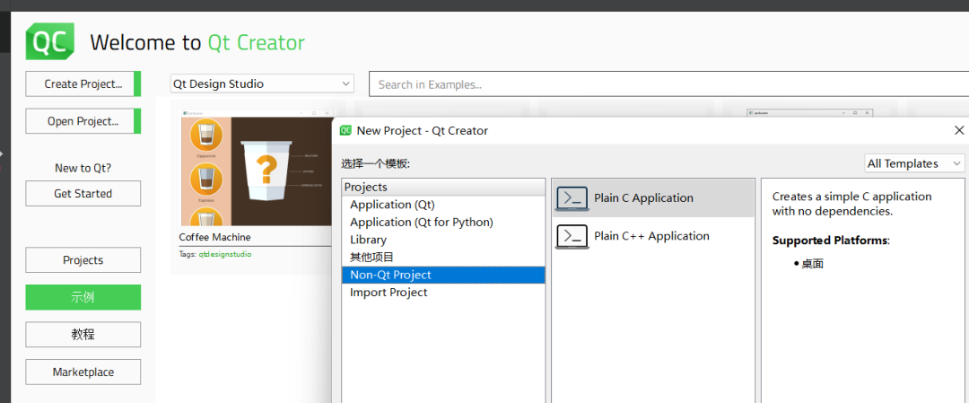Select the Import Project category

(x=443, y=293)
